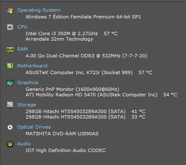Image resolution: width=186 pixels, height=165 pixels.
Task: Select the Intel Core i3 350M text line
Action: [62, 34]
